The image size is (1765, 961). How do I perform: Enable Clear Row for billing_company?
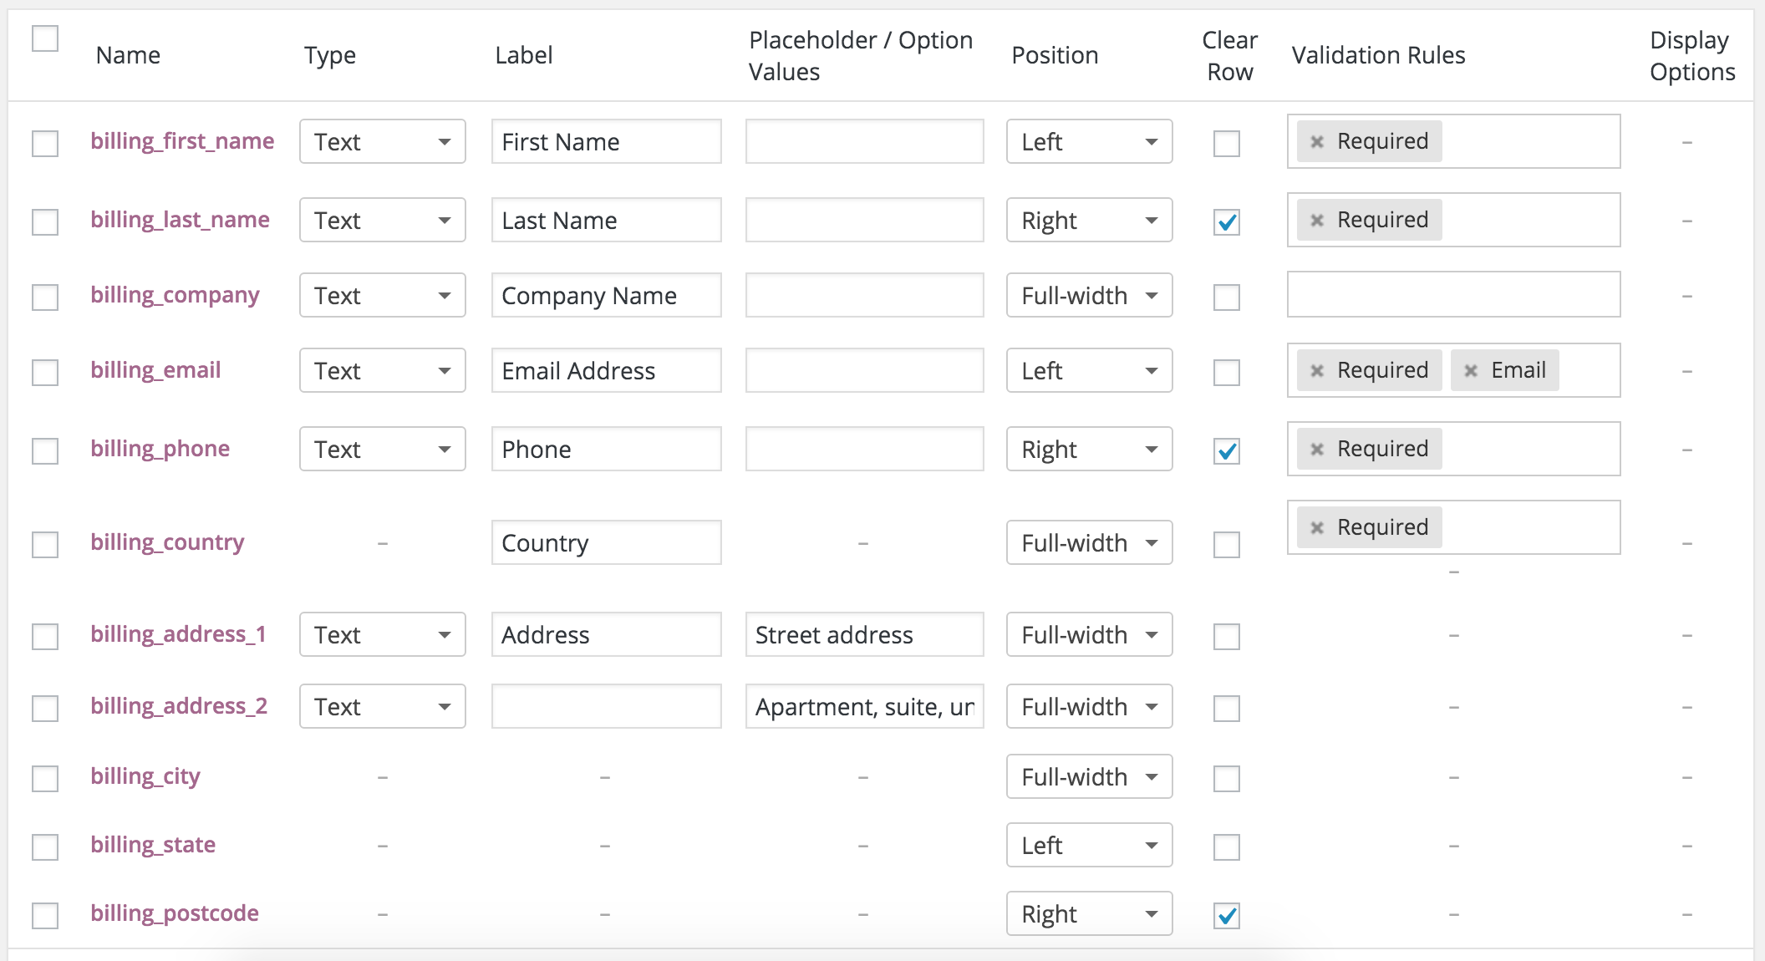click(1227, 297)
